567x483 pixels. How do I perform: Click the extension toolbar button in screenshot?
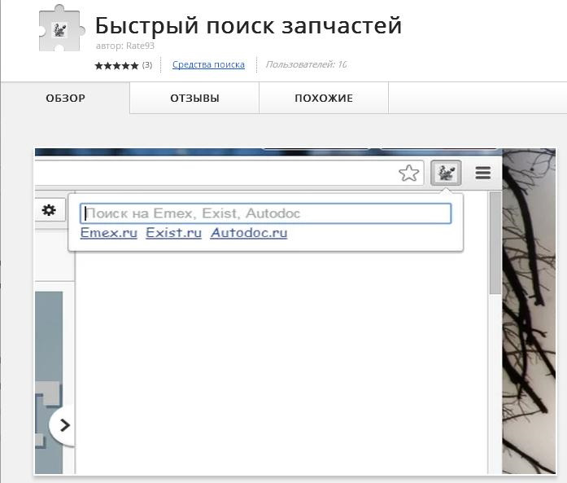(x=446, y=173)
